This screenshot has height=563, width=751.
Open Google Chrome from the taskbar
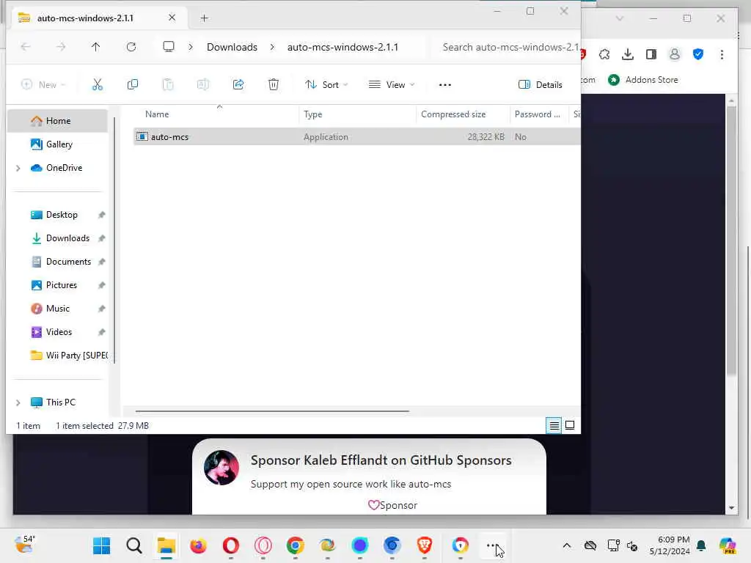(x=295, y=545)
